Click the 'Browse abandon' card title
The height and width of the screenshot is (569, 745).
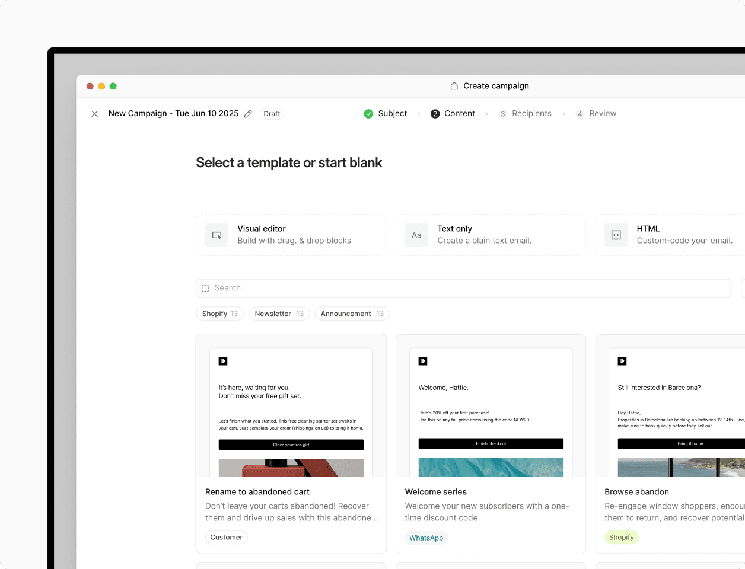636,492
